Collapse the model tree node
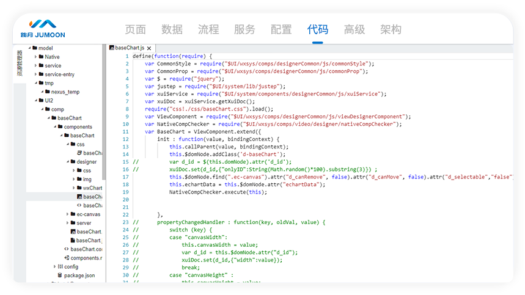 click(29, 48)
